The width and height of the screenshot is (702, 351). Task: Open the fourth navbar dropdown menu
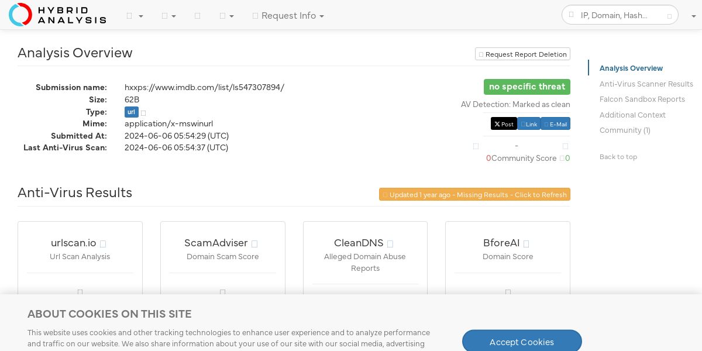[x=227, y=16]
